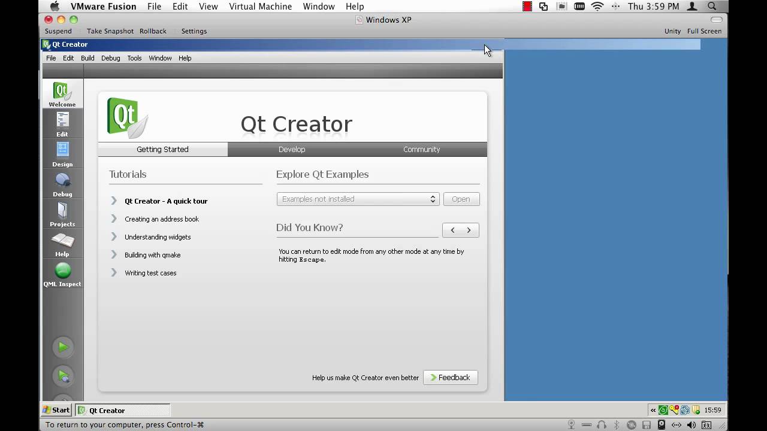
Task: Click the Bluetooth device icon in status bar
Action: point(617,424)
